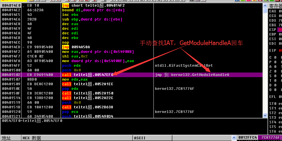Click stack value 7C81776F
Viewport: 282px width, 141px height.
click(270, 138)
